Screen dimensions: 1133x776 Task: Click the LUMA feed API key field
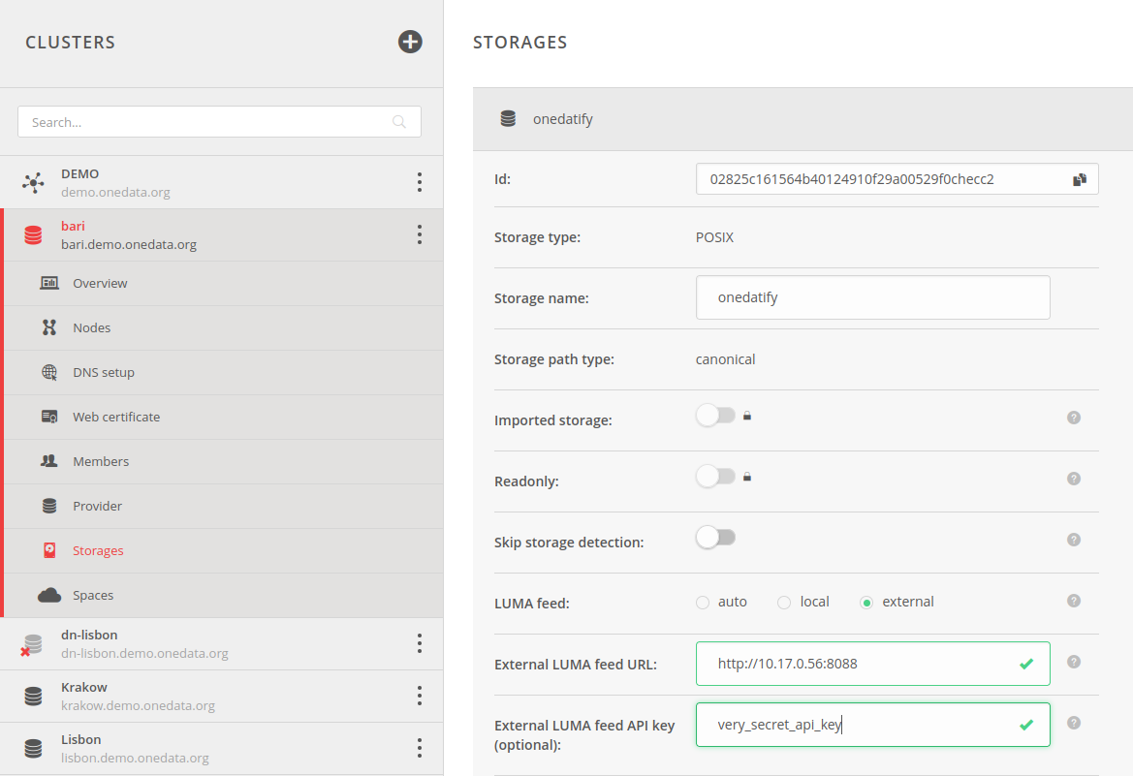pos(873,725)
